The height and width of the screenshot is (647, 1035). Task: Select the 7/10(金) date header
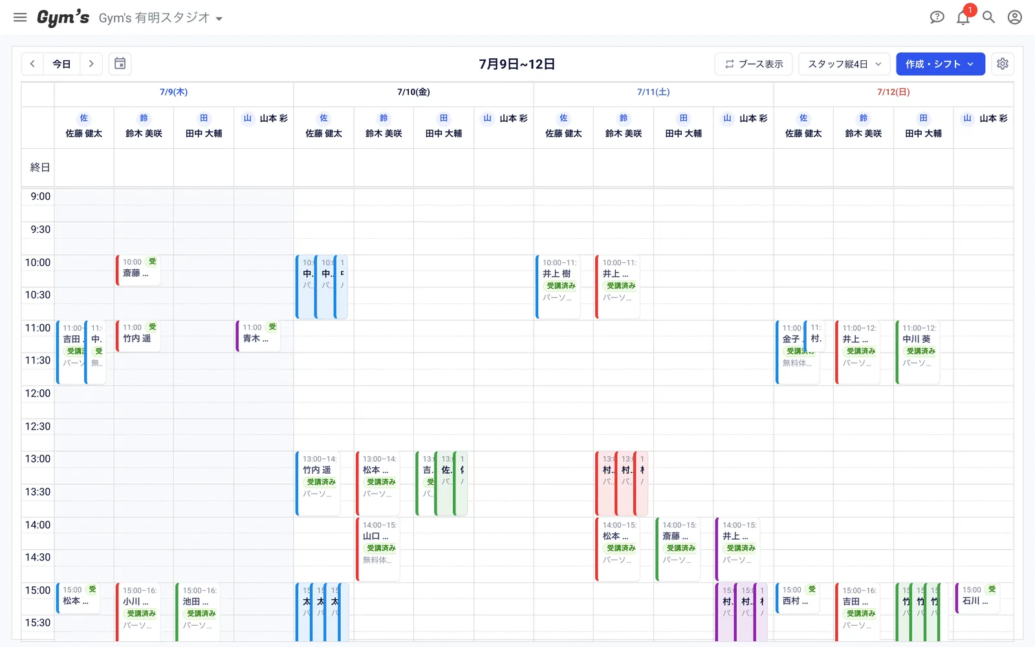(413, 92)
